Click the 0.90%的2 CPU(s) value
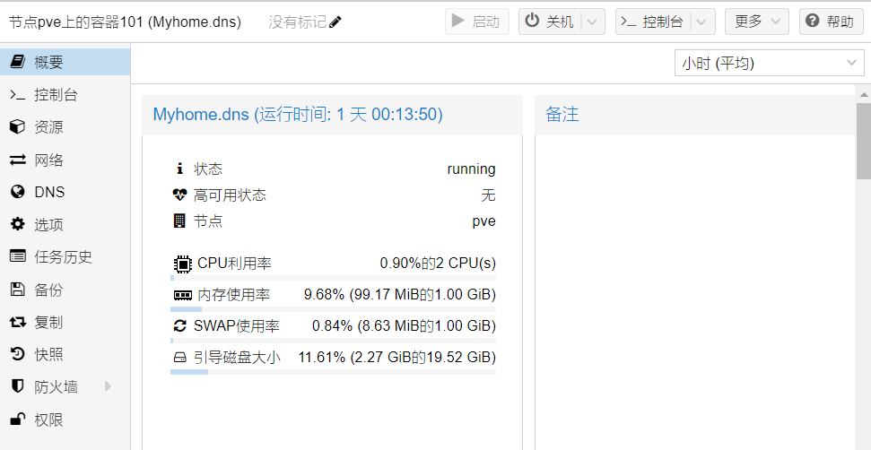 (x=438, y=263)
